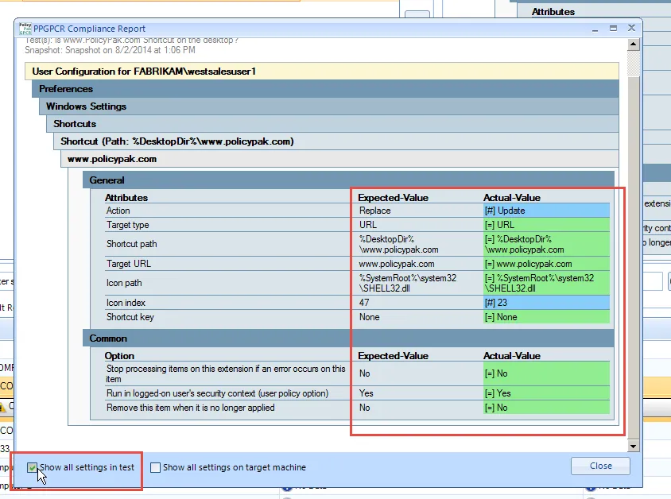Close the report window with the title bar X
This screenshot has width=671, height=499.
point(631,28)
